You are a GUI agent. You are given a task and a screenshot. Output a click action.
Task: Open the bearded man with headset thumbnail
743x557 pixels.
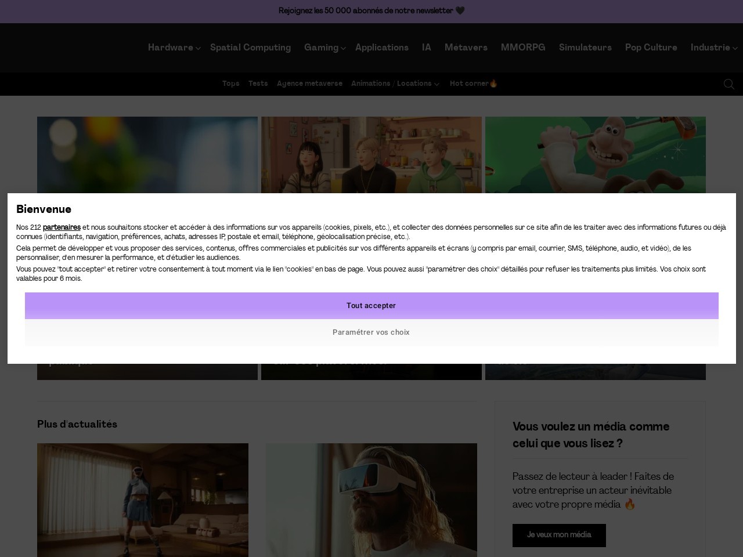(371, 500)
